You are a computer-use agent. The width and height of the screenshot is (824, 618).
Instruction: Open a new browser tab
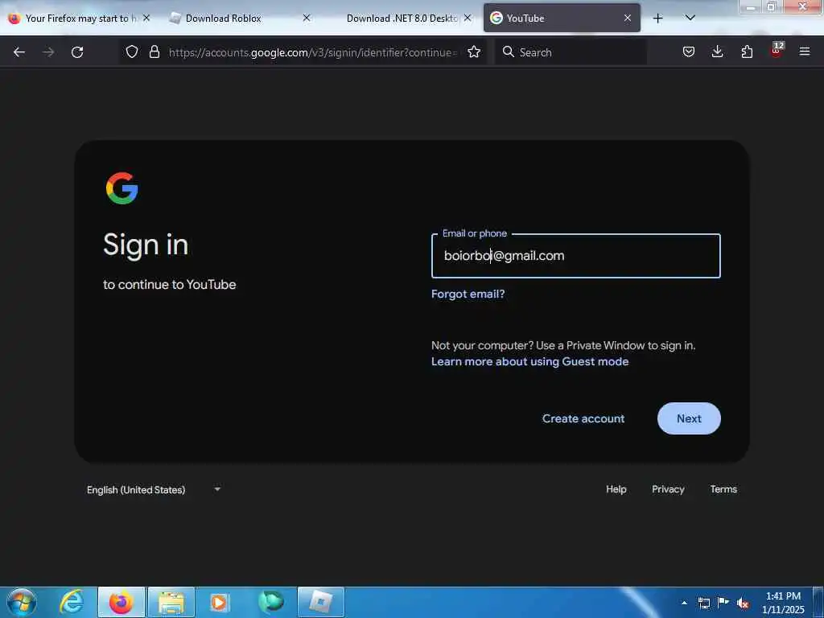pyautogui.click(x=657, y=19)
